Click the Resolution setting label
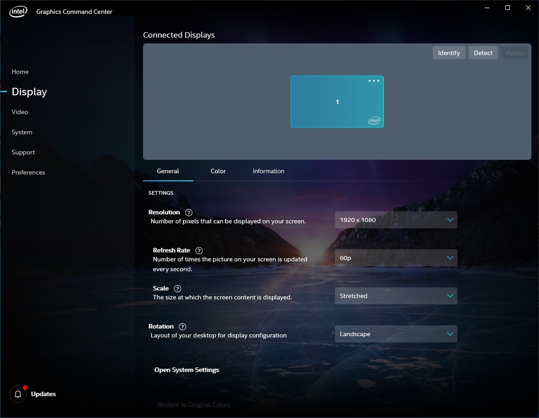Viewport: 539px width, 418px height. (164, 212)
